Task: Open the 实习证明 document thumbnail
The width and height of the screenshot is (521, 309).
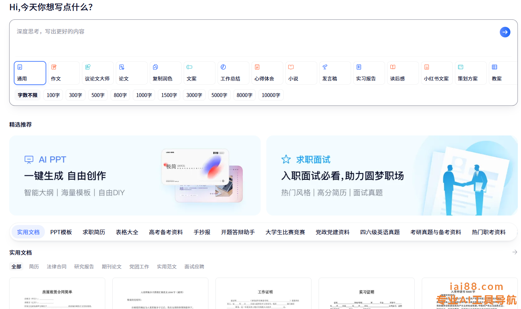Action: click(x=367, y=293)
